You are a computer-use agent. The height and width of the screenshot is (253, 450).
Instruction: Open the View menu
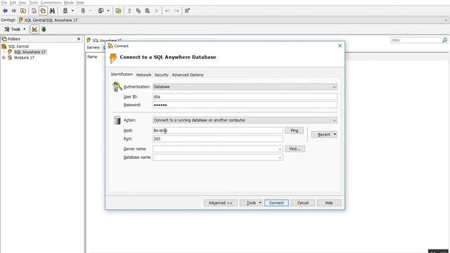[x=22, y=3]
